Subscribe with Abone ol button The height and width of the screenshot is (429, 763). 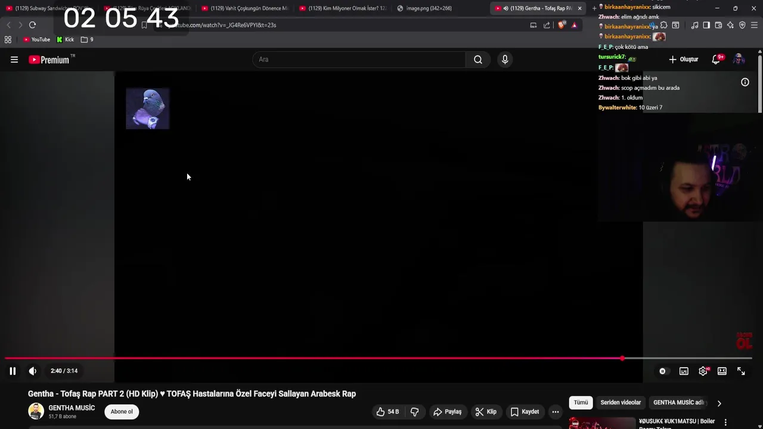tap(122, 412)
